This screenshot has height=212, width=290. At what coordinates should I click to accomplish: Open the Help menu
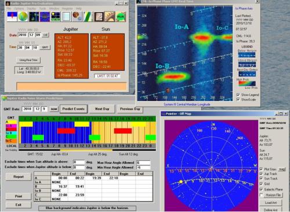click(78, 9)
